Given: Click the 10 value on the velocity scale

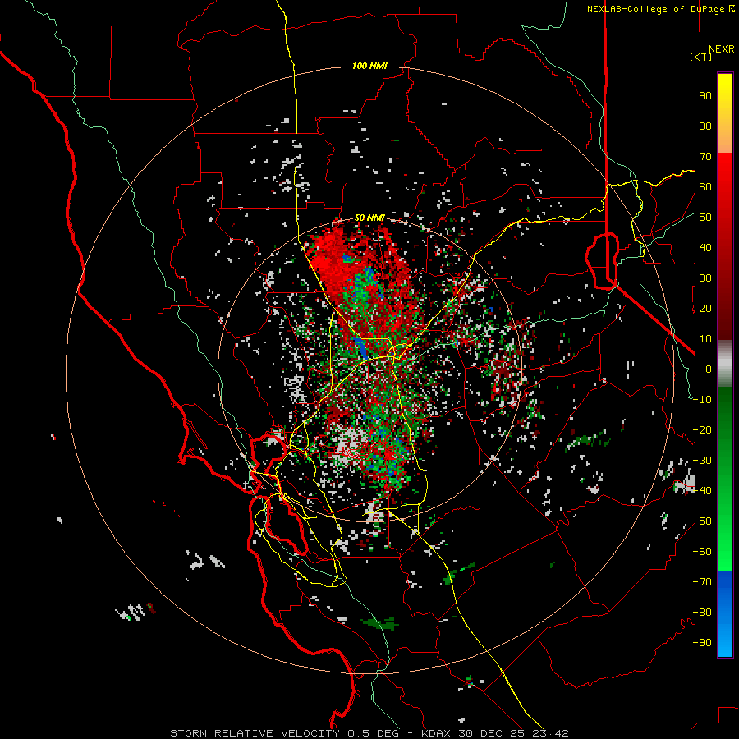Looking at the screenshot, I should [x=705, y=339].
